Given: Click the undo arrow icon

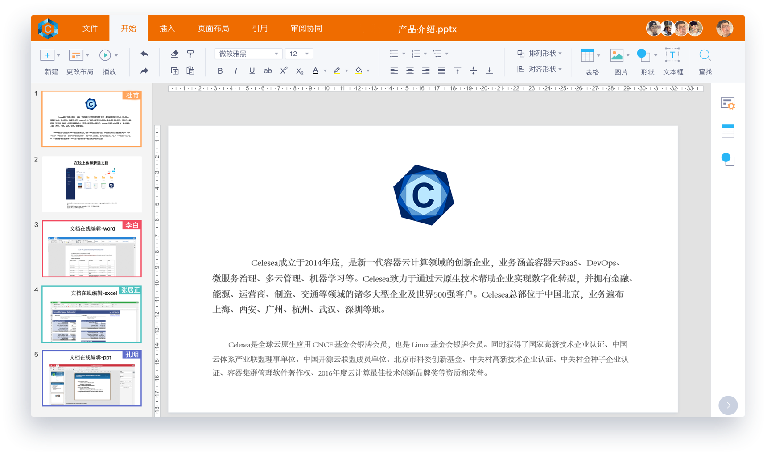Looking at the screenshot, I should (x=144, y=54).
